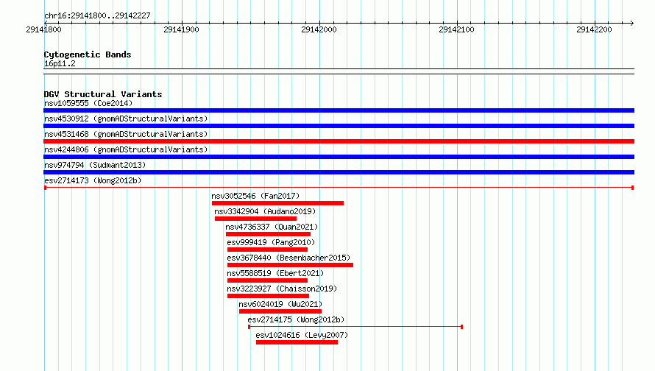Click ruler position 29141900

[x=181, y=29]
